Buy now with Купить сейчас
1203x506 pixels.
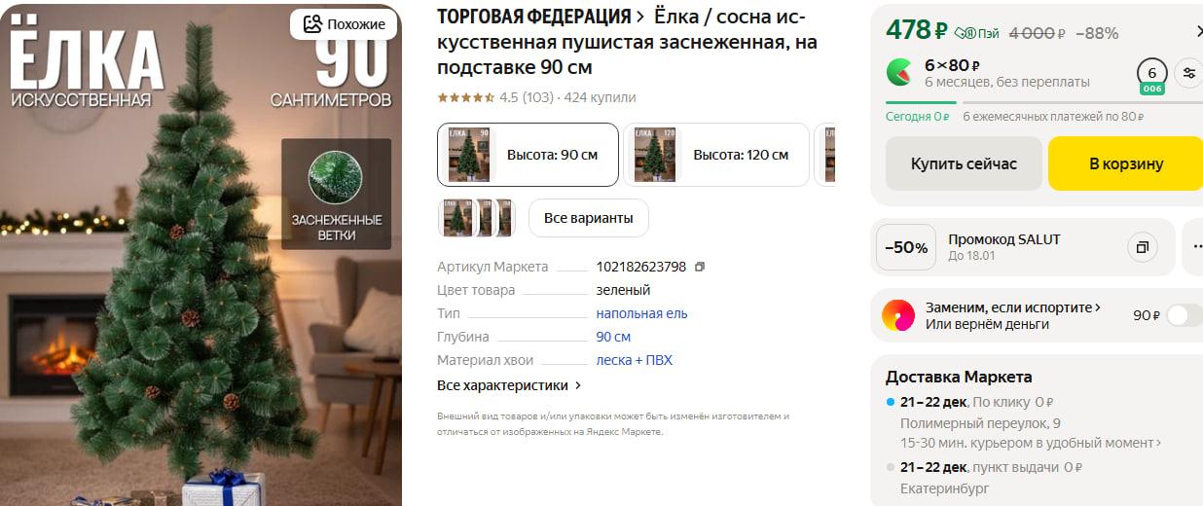coord(964,163)
